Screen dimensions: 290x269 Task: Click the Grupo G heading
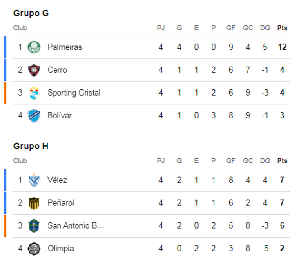click(31, 13)
